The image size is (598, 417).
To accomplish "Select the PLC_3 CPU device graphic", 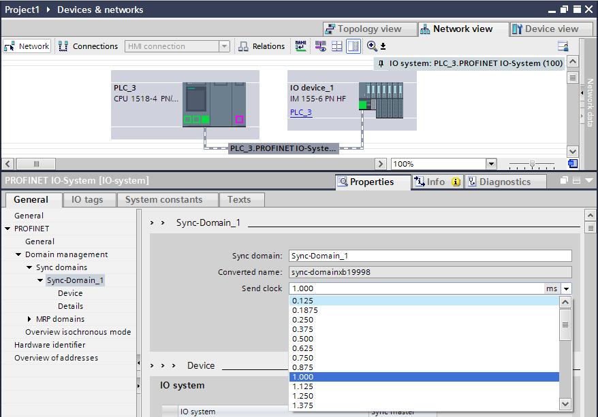I will [214, 104].
